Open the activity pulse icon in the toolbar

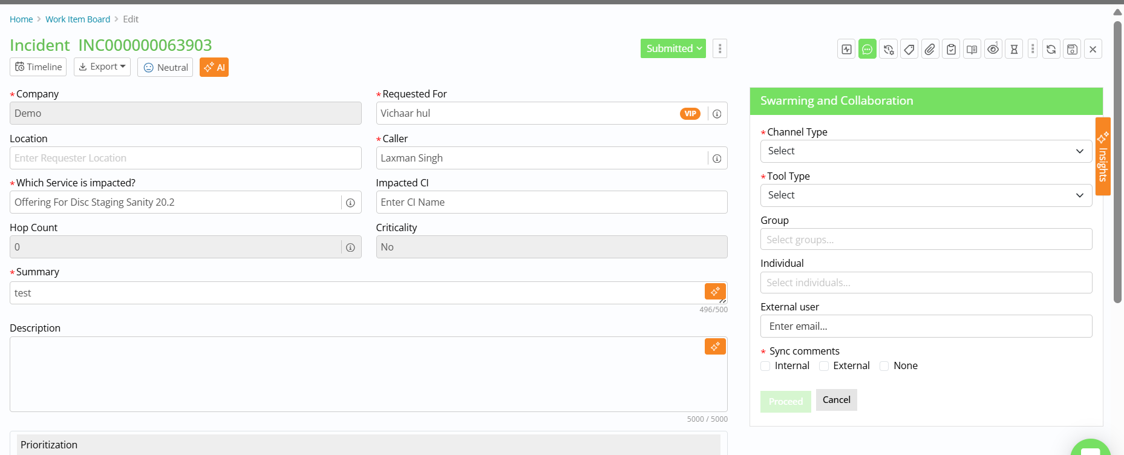click(846, 49)
